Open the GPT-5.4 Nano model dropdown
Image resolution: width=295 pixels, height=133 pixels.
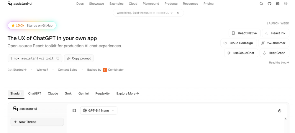(99, 110)
